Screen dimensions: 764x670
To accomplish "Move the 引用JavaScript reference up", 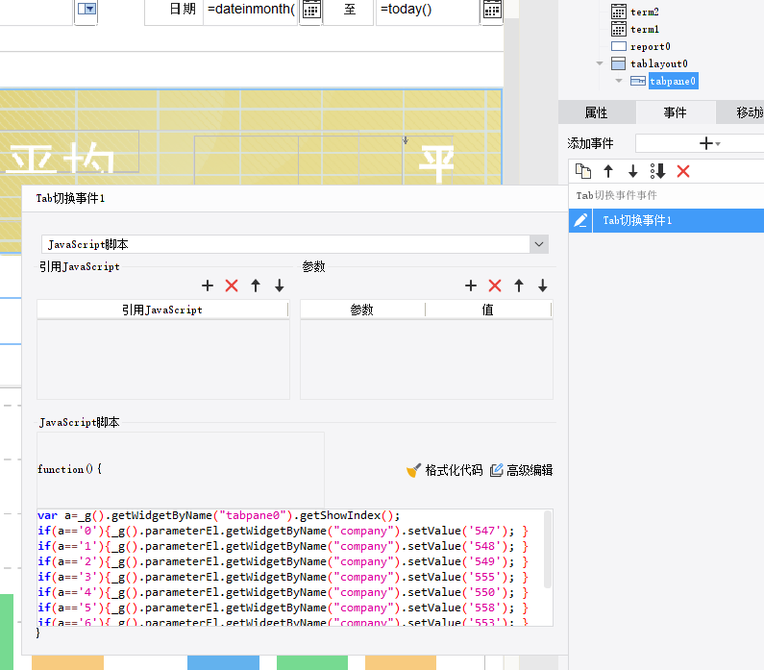I will coord(256,285).
